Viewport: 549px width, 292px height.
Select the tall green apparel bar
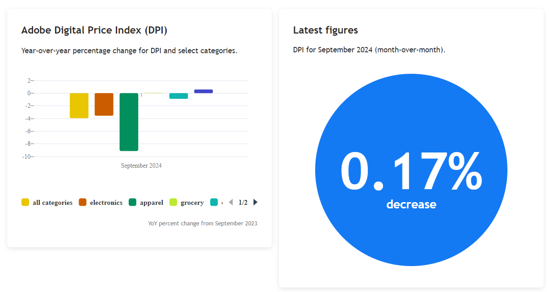[129, 122]
